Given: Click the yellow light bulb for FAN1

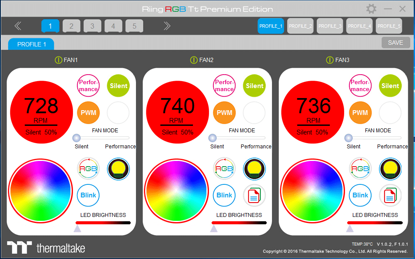Looking at the screenshot, I should [x=118, y=169].
